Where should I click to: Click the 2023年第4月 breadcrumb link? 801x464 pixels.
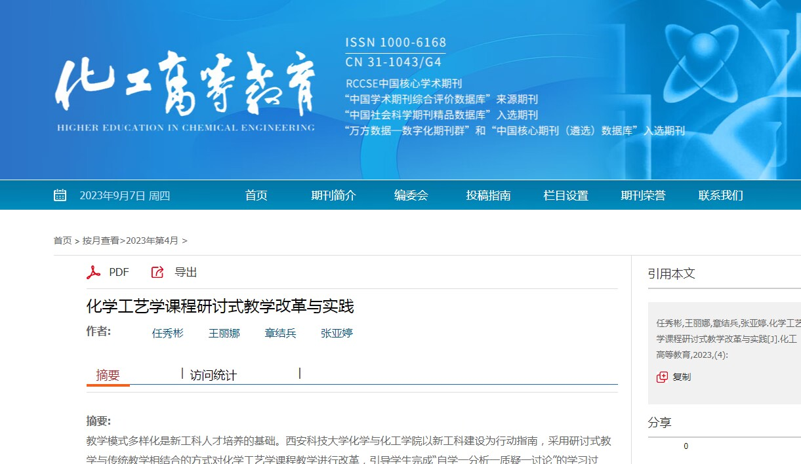152,241
